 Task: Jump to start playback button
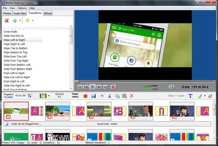[80, 87]
